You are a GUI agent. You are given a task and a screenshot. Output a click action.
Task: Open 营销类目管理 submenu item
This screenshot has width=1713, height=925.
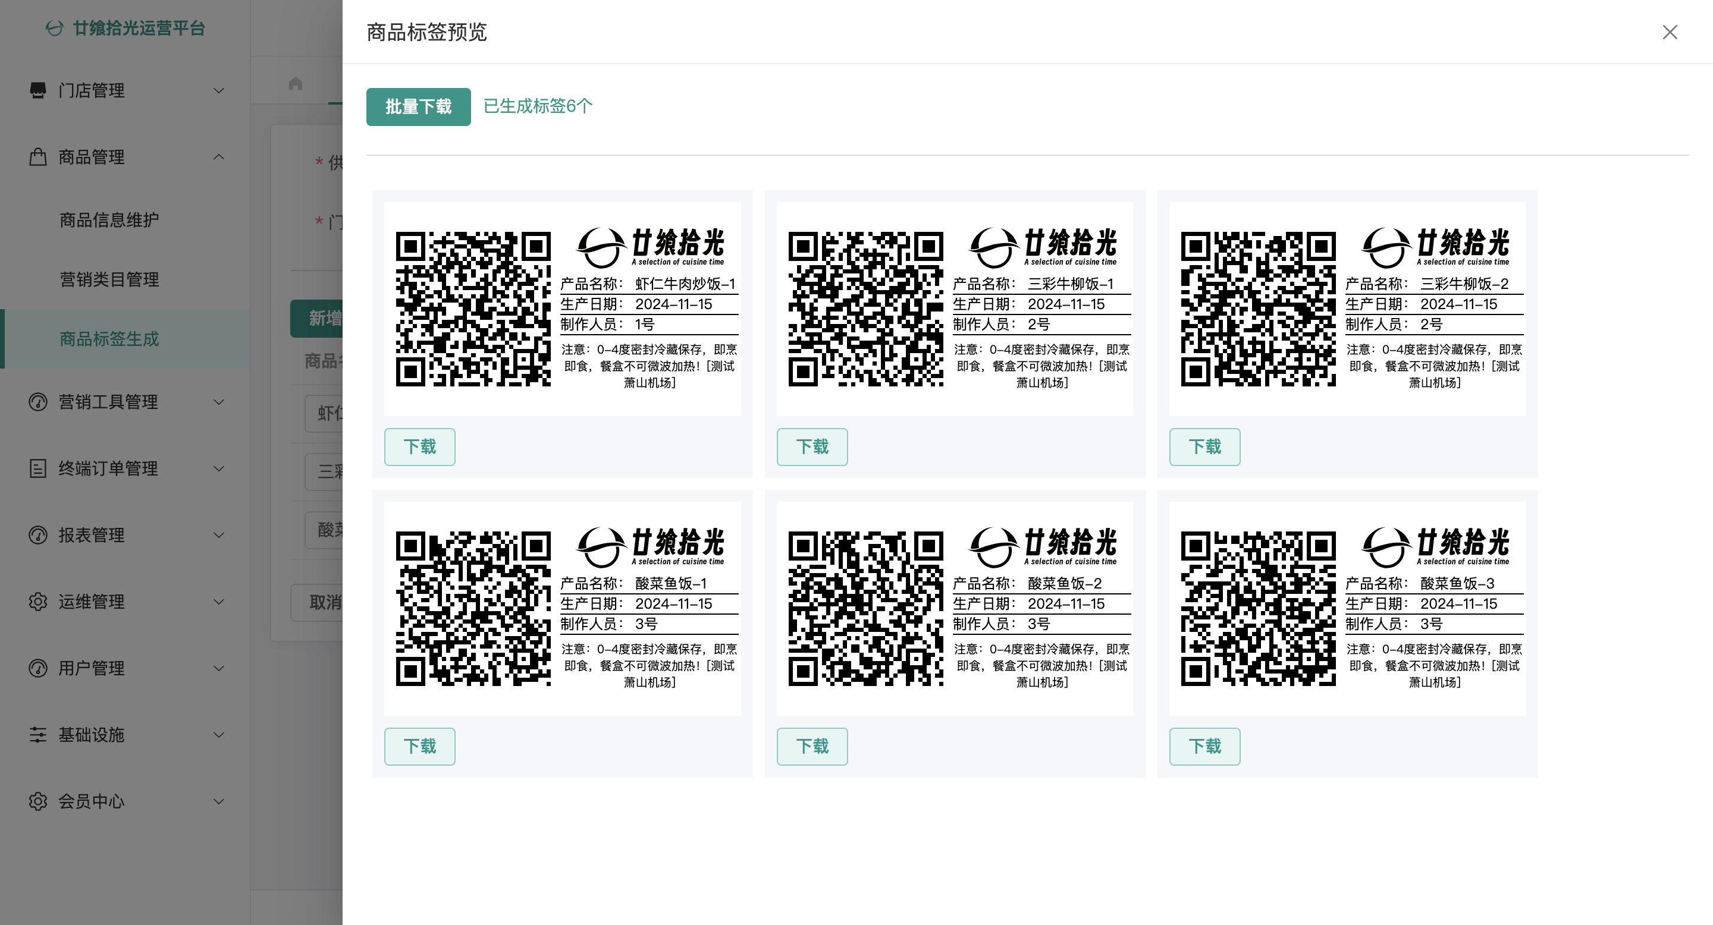[x=125, y=279]
